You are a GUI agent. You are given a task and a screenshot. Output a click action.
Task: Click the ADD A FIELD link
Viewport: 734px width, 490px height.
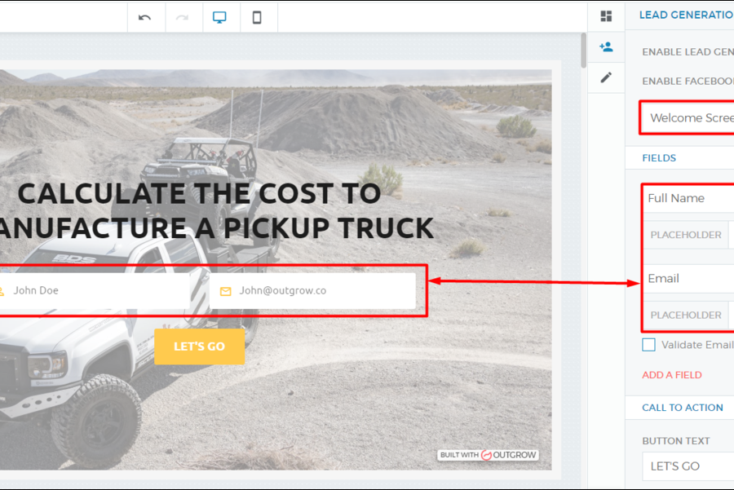click(672, 375)
